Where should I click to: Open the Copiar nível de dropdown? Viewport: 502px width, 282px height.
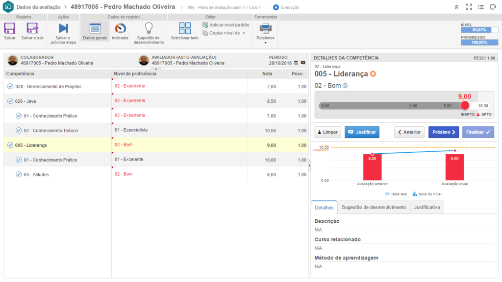pyautogui.click(x=244, y=33)
